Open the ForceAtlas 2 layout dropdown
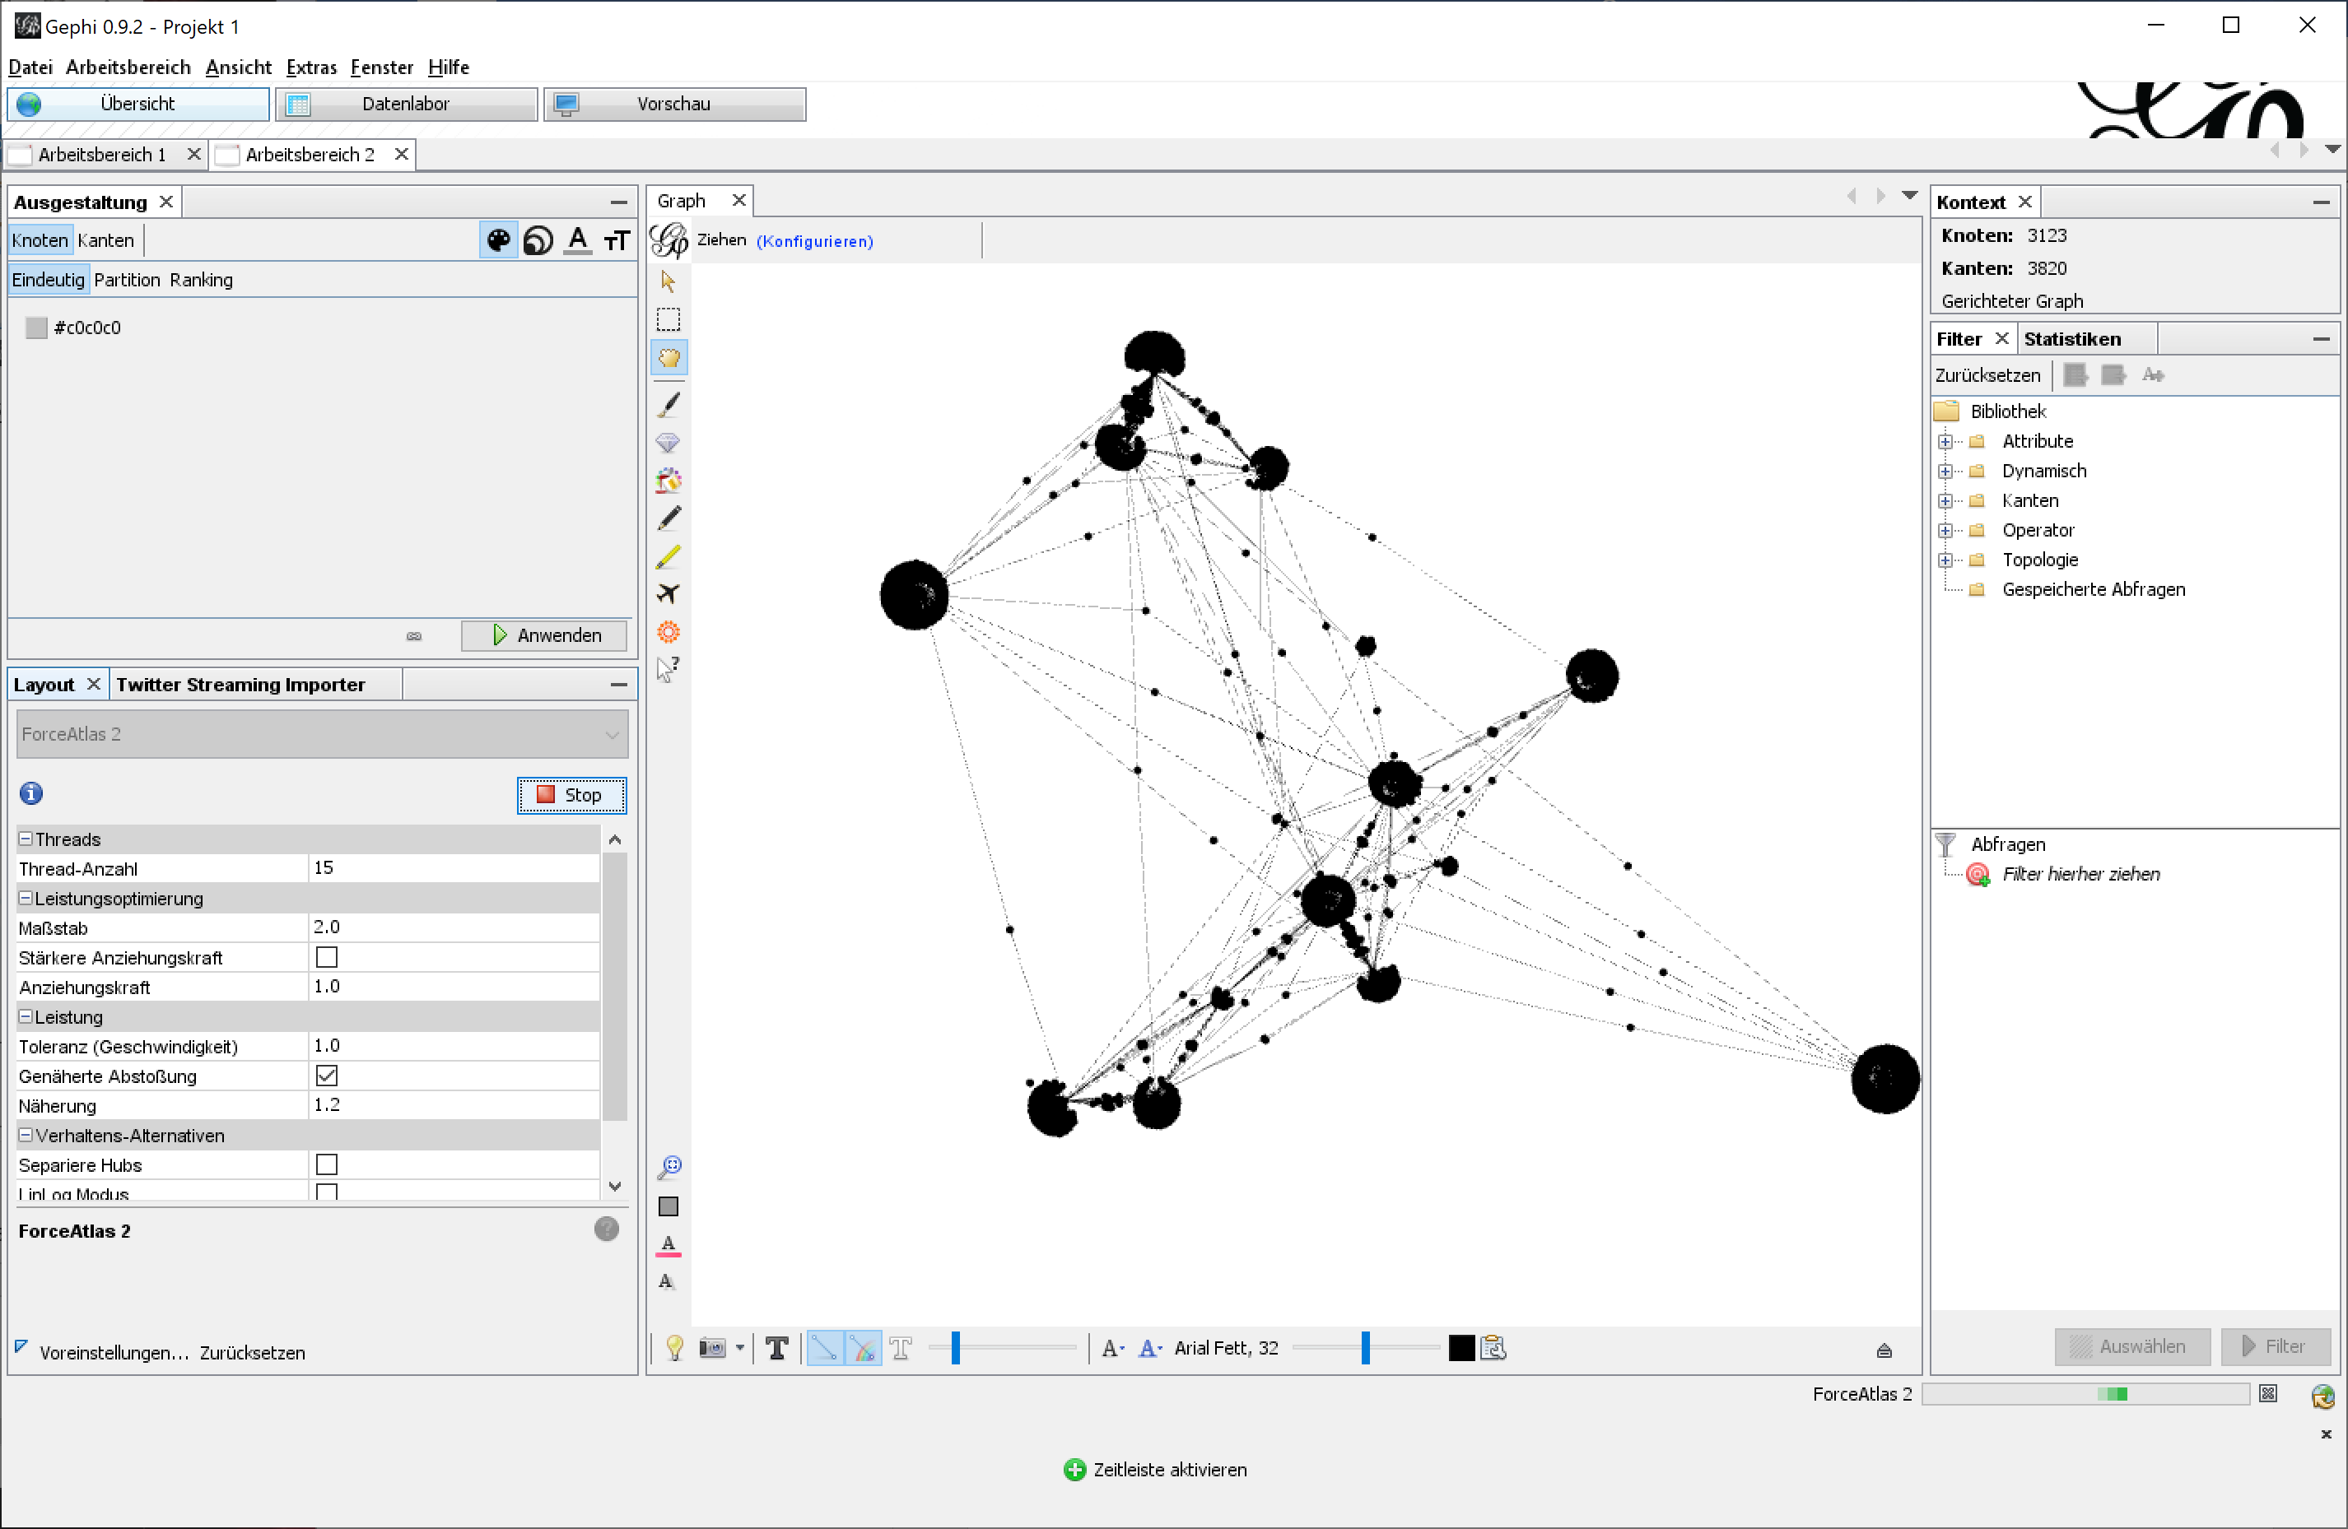 point(322,734)
